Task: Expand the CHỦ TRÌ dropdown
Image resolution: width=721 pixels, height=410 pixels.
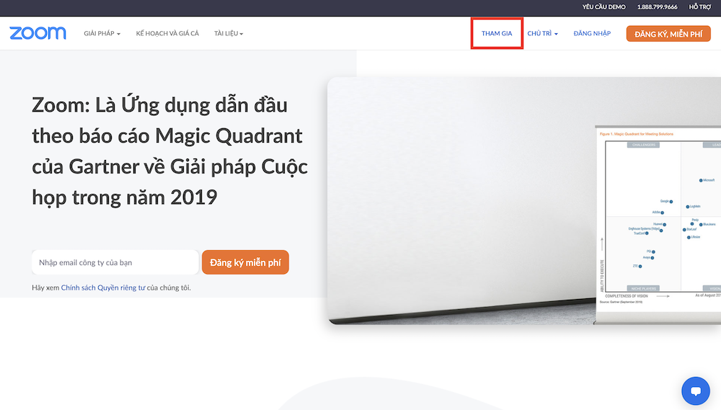Action: [543, 34]
